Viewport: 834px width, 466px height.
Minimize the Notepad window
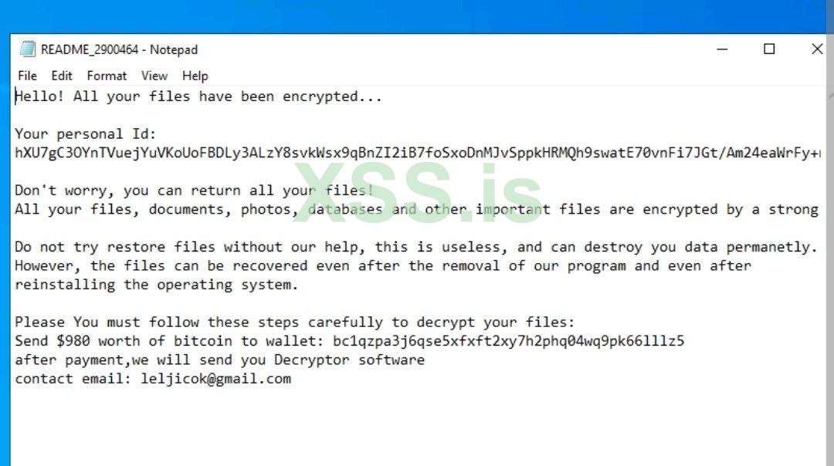pos(722,49)
